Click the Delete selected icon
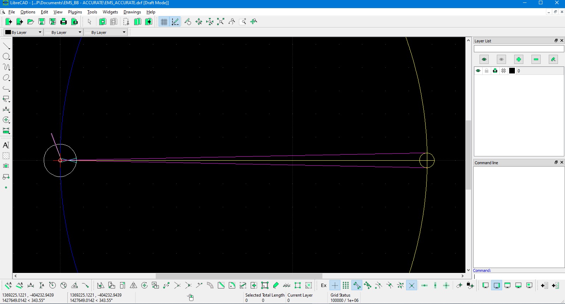The height and width of the screenshot is (304, 565). [x=309, y=285]
